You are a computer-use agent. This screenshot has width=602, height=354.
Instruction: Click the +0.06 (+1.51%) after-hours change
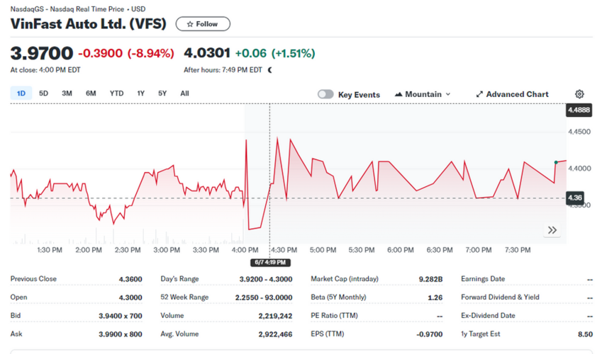coord(275,53)
